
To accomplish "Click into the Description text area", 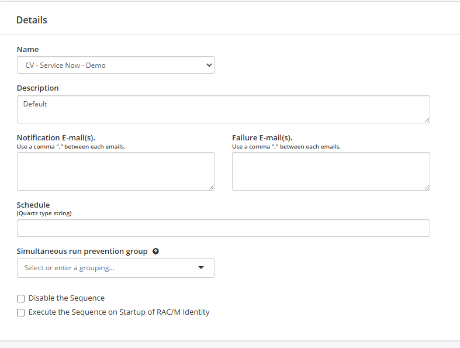I will 223,109.
